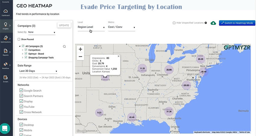
Task: Toggle the Mobile device checkbox
Action: tap(21, 130)
